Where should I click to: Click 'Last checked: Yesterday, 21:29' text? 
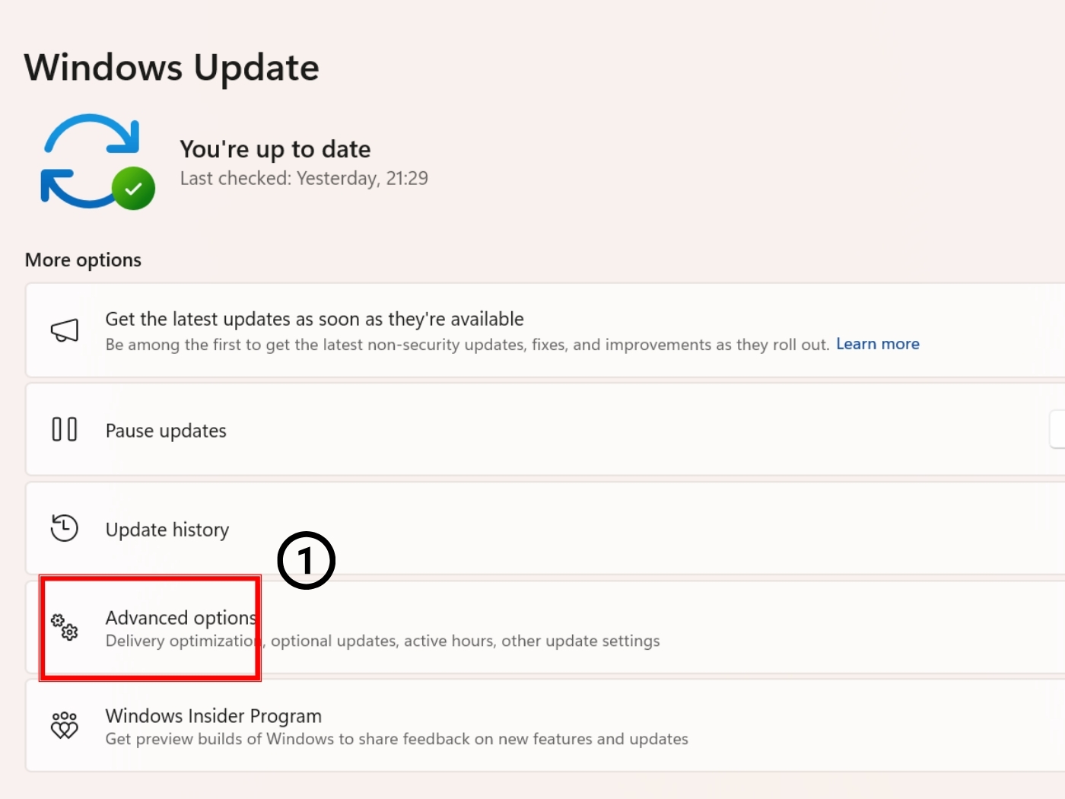[304, 178]
